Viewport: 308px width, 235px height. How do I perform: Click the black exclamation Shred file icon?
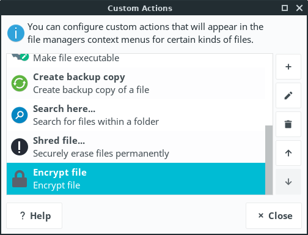[x=20, y=147]
